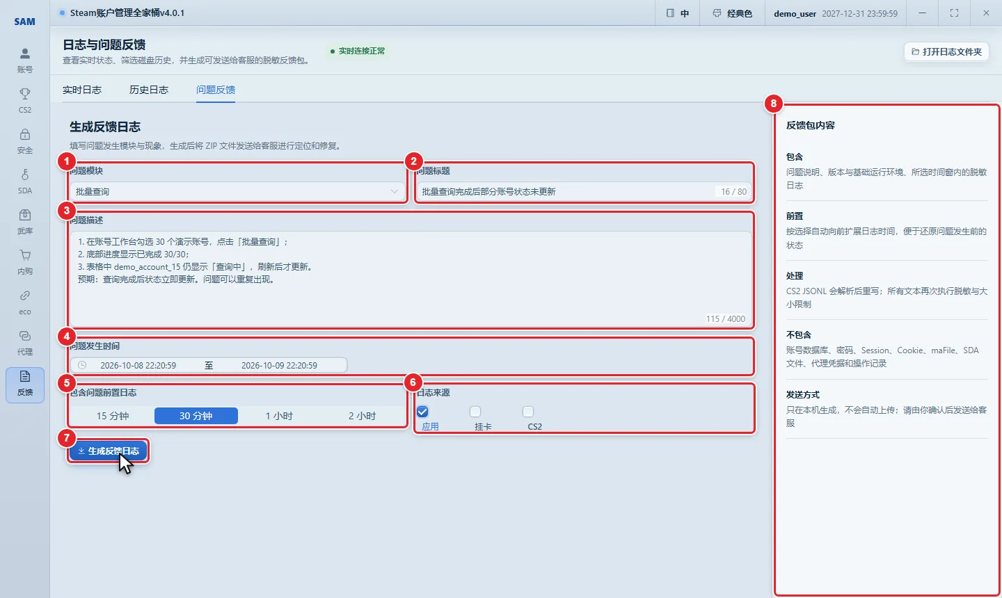The width and height of the screenshot is (1002, 598).
Task: Open the 账号 section in the sidebar
Action: click(25, 60)
